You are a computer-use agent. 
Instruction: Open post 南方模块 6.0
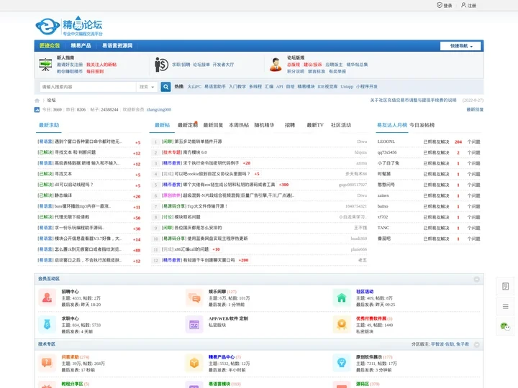[x=195, y=152]
